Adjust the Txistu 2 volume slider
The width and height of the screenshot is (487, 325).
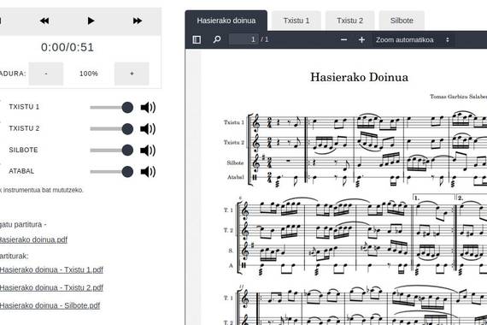coord(112,129)
